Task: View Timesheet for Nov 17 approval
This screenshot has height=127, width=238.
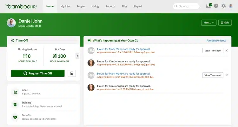Action: 213,51
